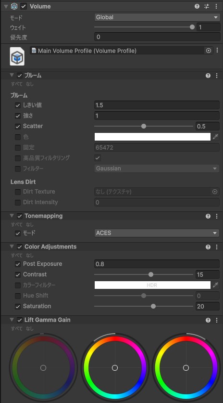This screenshot has width=223, height=403.
Task: Enable the Hue Shift override checkbox
Action: click(x=18, y=296)
